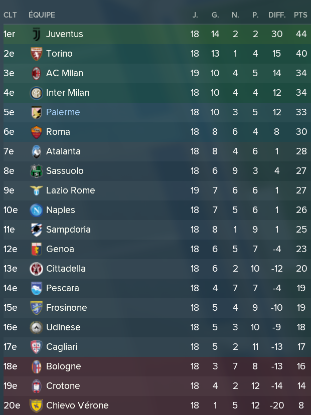Sort by the DIFF. column header

point(277,15)
